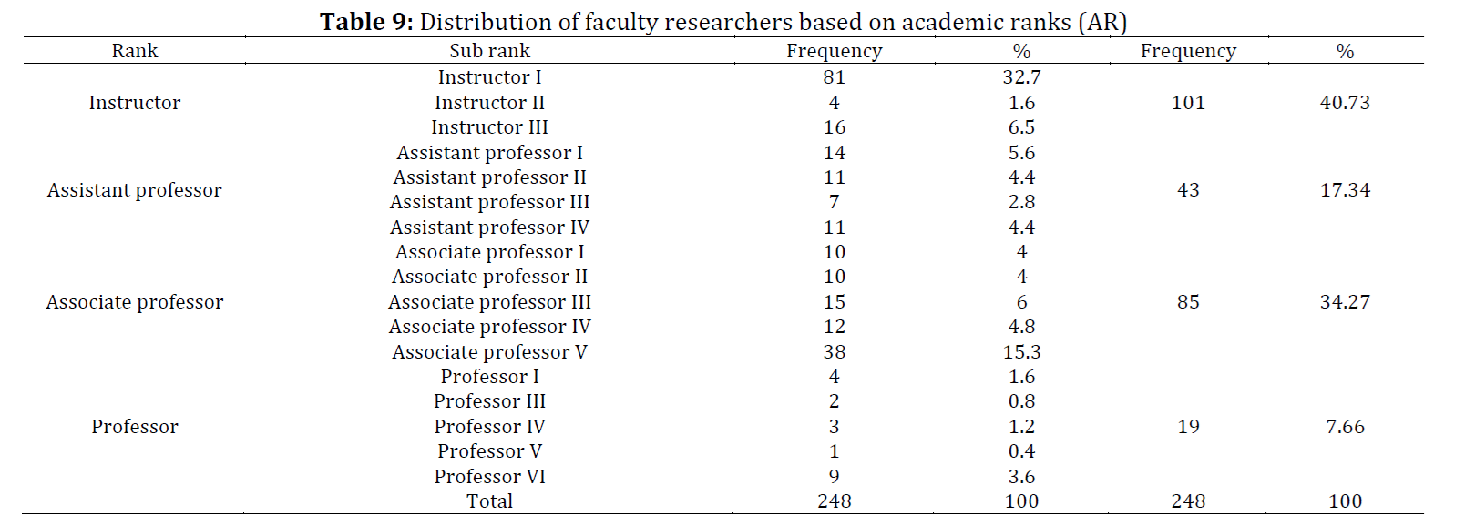Select the group percentage 40.73

coord(1345,103)
